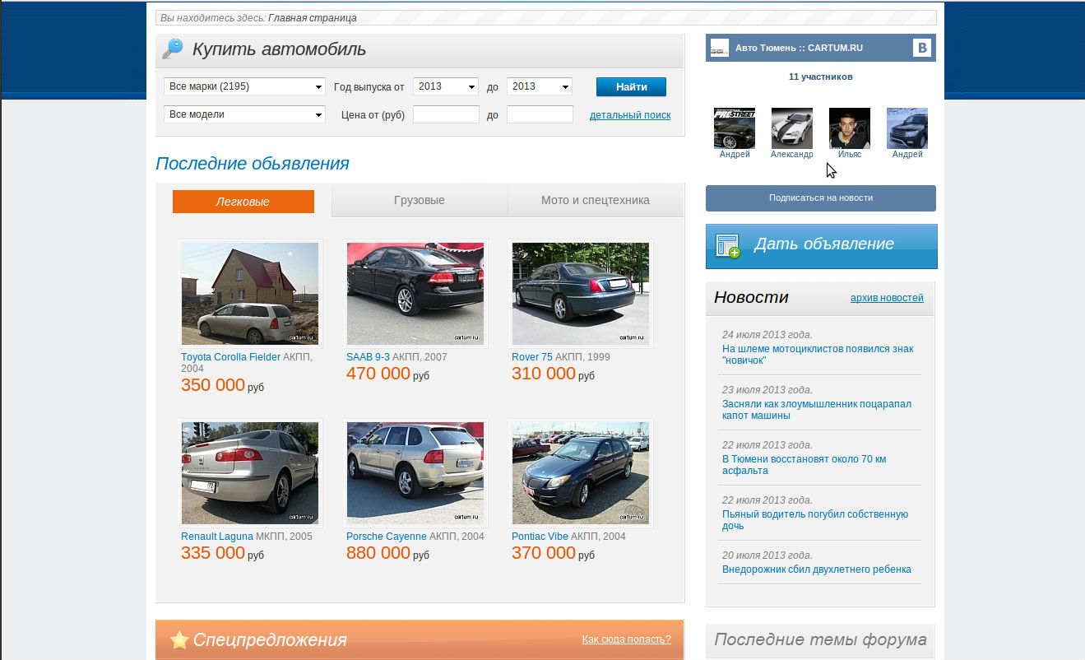The height and width of the screenshot is (660, 1085).
Task: Open the news about Внедорожник сбил ребенка
Action: pyautogui.click(x=817, y=569)
